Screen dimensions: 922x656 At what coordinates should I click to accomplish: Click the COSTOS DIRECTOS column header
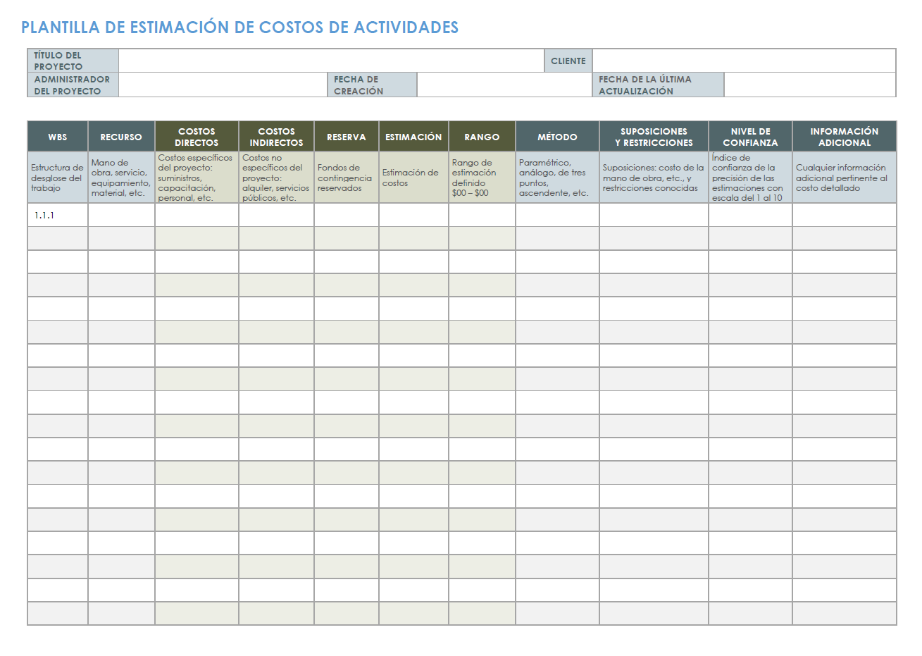pyautogui.click(x=197, y=137)
